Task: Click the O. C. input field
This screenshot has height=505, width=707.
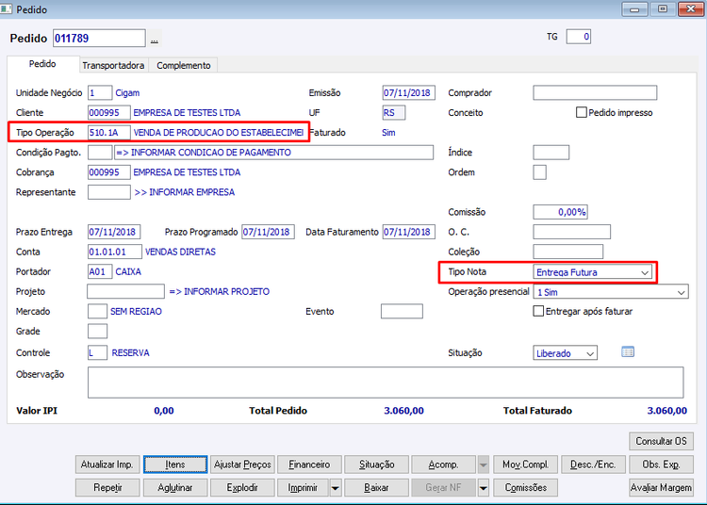Action: tap(572, 232)
